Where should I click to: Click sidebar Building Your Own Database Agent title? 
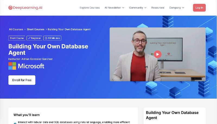[172, 115]
